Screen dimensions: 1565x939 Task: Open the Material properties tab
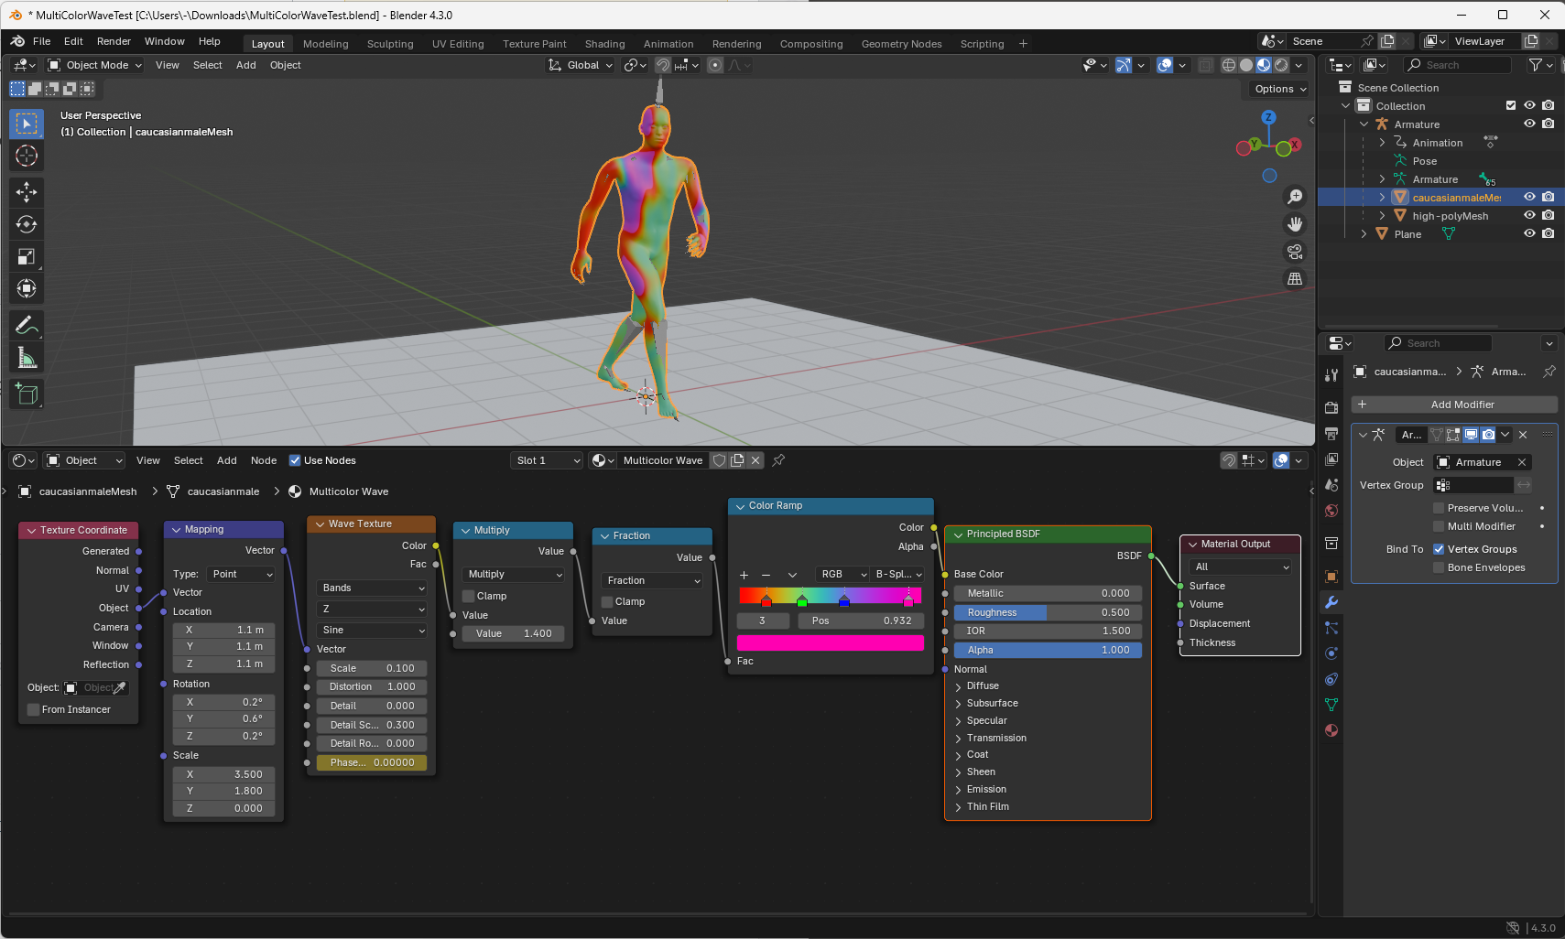coord(1331,730)
